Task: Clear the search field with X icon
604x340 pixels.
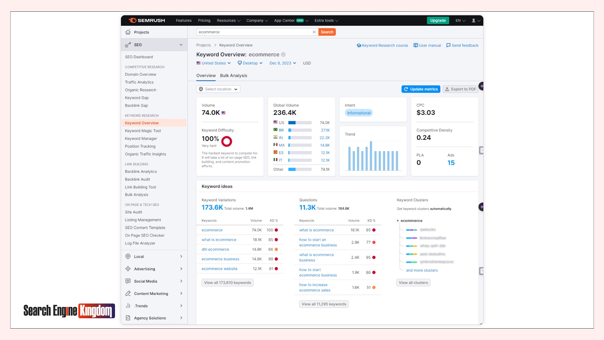Action: pyautogui.click(x=314, y=32)
